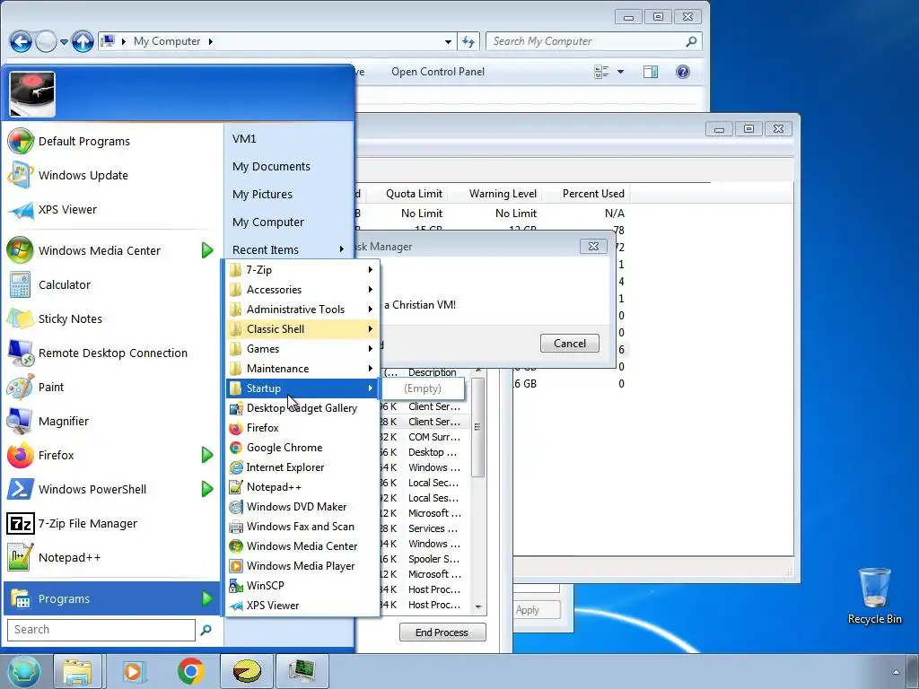This screenshot has width=919, height=689.
Task: Click My Computer address breadcrumb
Action: [166, 41]
